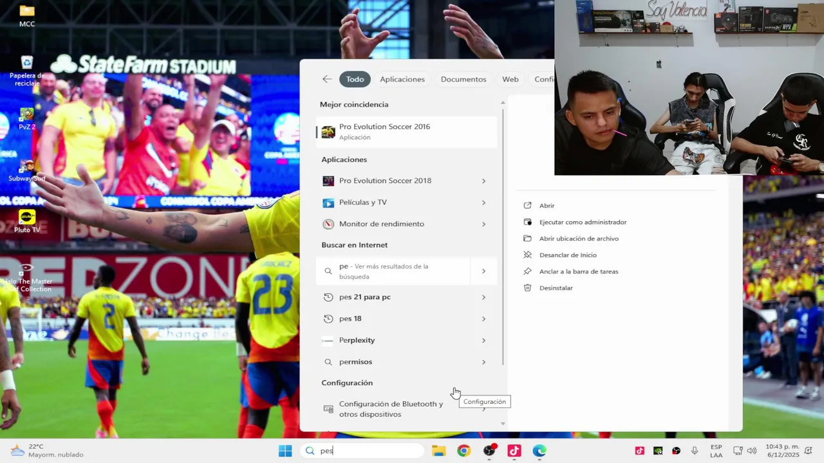Click NVIDIA tray icon
Image resolution: width=824 pixels, height=463 pixels.
click(x=658, y=451)
